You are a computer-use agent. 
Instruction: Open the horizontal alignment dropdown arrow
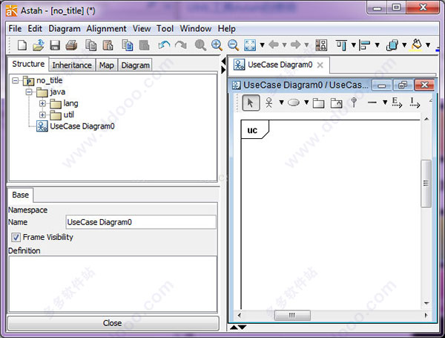tap(378, 45)
